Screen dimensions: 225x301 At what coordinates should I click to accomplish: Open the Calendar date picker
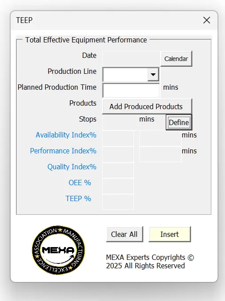(176, 59)
